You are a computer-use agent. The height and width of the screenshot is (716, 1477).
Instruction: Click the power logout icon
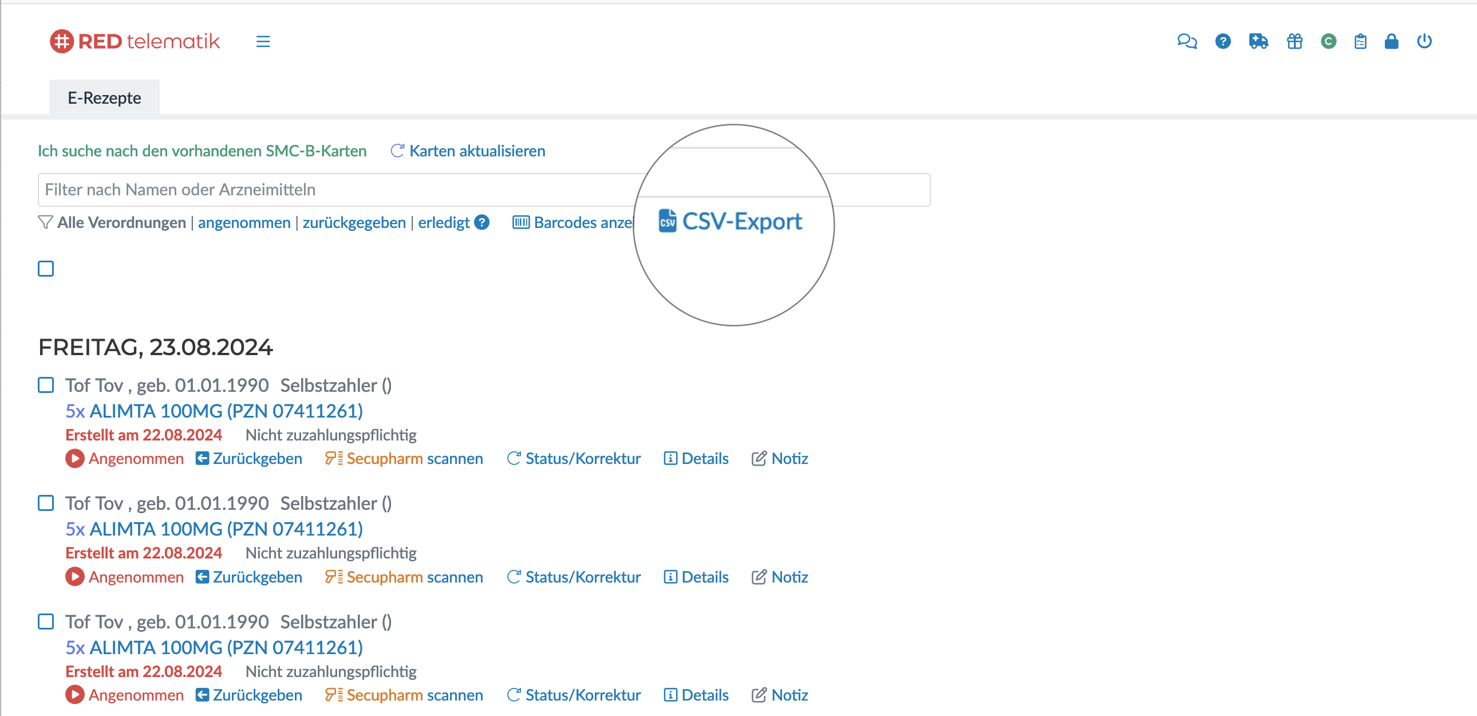tap(1424, 41)
